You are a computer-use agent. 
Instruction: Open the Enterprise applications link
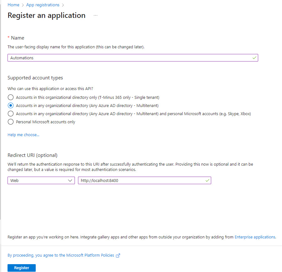click(255, 237)
